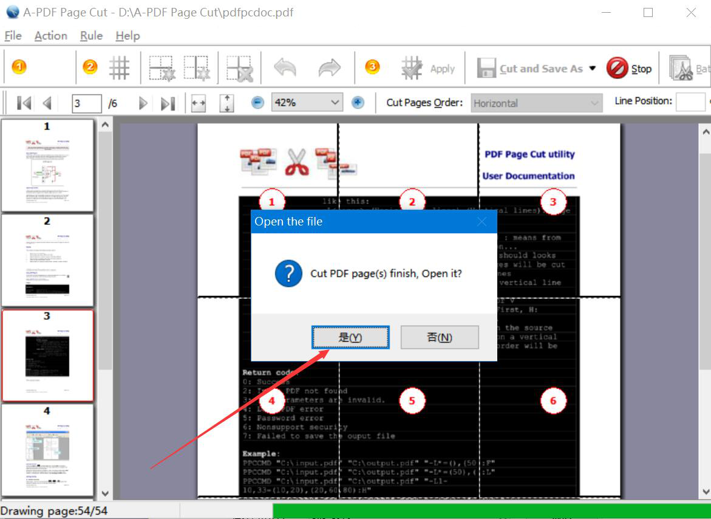Select page 1 thumbnail
711x519 pixels.
tap(47, 165)
